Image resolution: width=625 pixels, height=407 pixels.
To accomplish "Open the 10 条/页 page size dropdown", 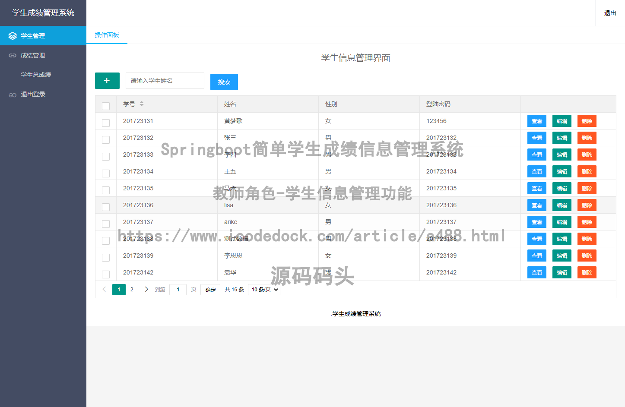I will (264, 290).
